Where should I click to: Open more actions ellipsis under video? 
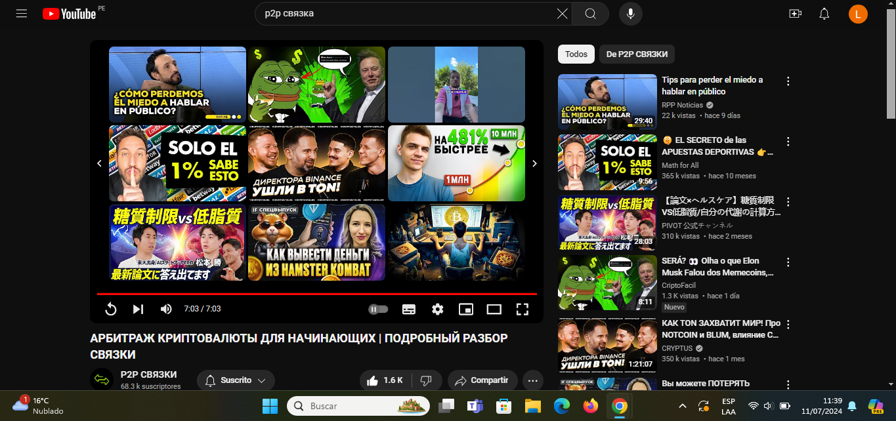pos(532,380)
